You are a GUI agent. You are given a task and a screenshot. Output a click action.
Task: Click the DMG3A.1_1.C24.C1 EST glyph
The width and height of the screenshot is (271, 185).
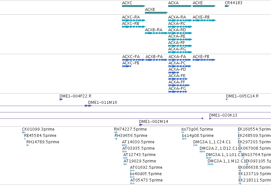pos(196,145)
